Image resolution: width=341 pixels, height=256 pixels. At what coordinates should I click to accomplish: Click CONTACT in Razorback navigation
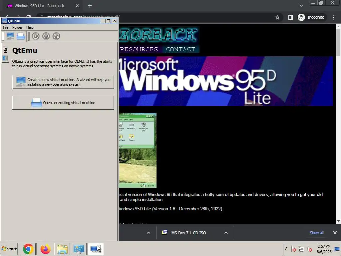[x=181, y=49]
